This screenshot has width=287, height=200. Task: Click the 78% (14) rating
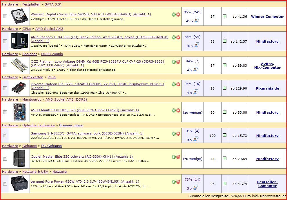(192, 179)
